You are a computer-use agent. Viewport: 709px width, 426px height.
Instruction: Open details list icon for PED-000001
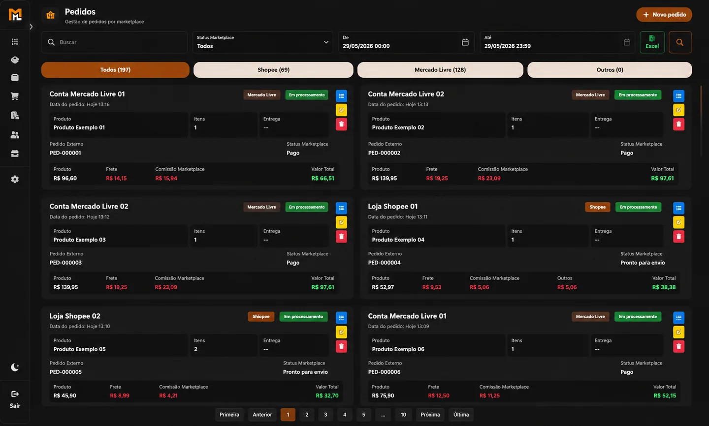[341, 96]
